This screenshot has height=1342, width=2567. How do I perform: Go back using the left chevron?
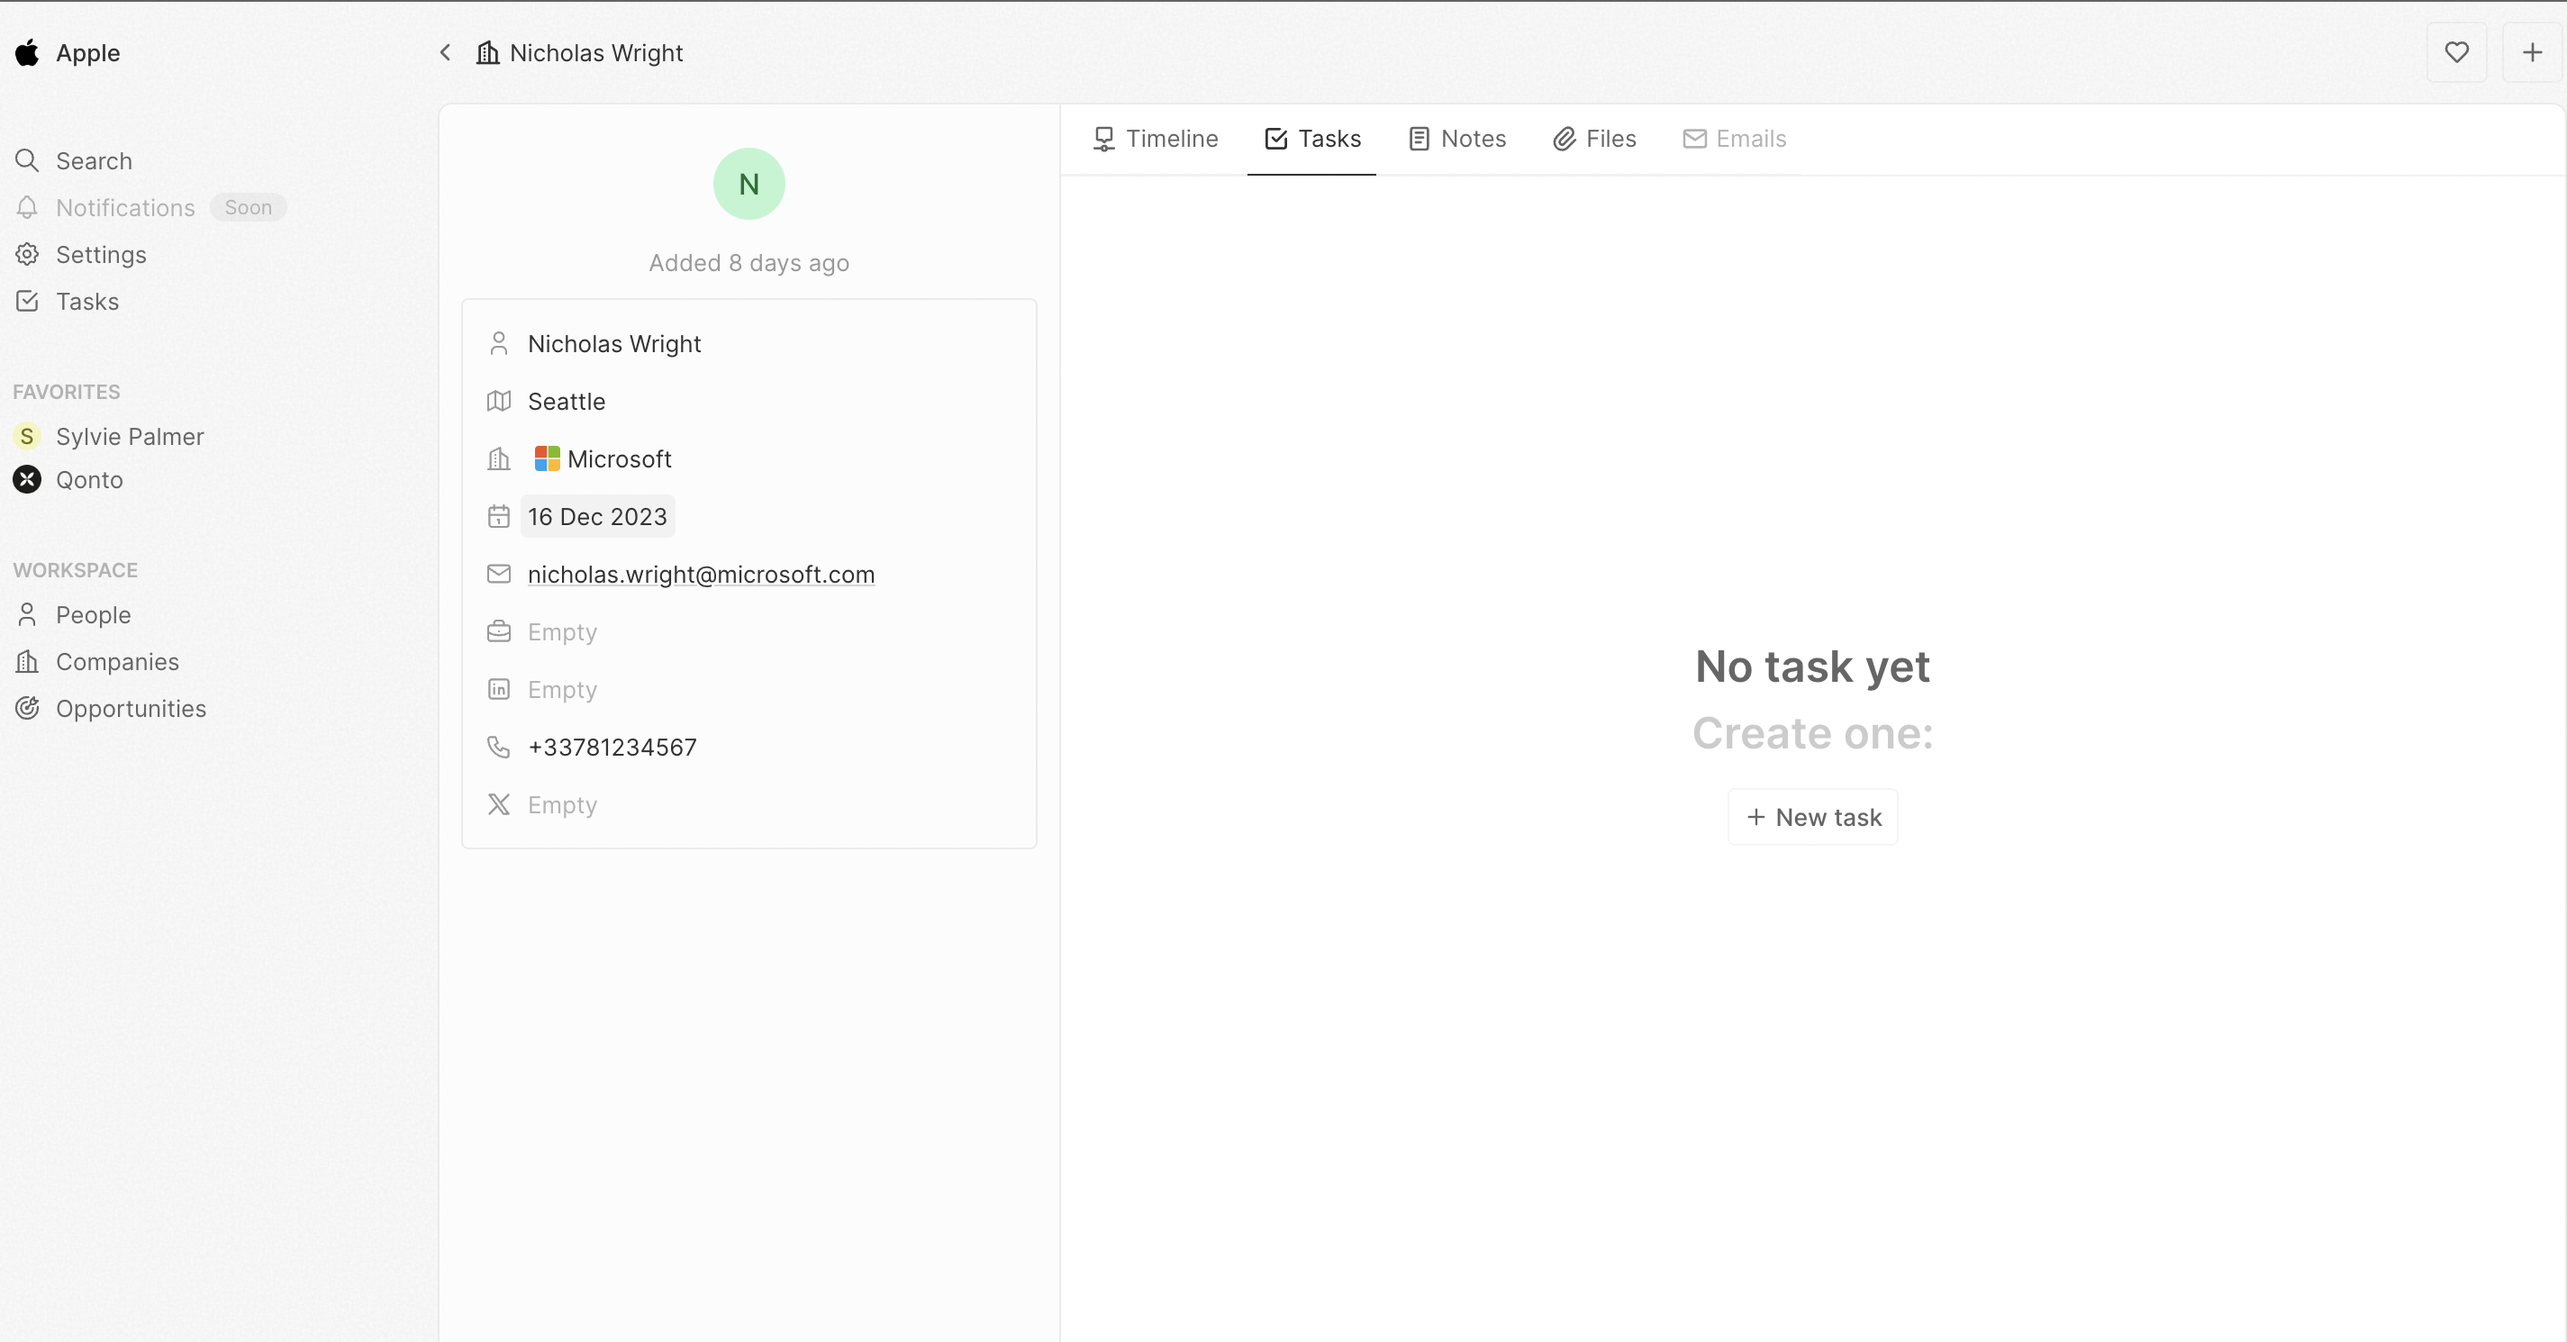446,52
